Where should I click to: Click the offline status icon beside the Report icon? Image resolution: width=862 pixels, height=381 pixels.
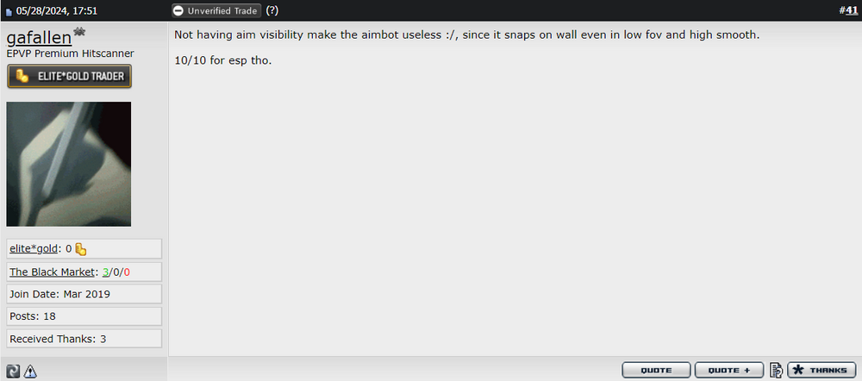click(13, 372)
